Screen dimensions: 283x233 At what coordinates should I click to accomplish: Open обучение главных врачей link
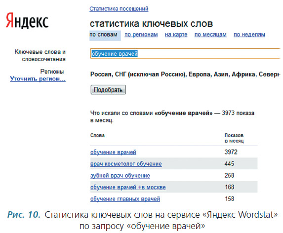point(125,199)
